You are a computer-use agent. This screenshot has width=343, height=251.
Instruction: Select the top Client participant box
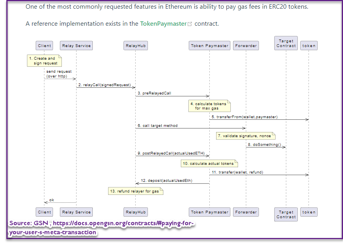[x=44, y=45]
